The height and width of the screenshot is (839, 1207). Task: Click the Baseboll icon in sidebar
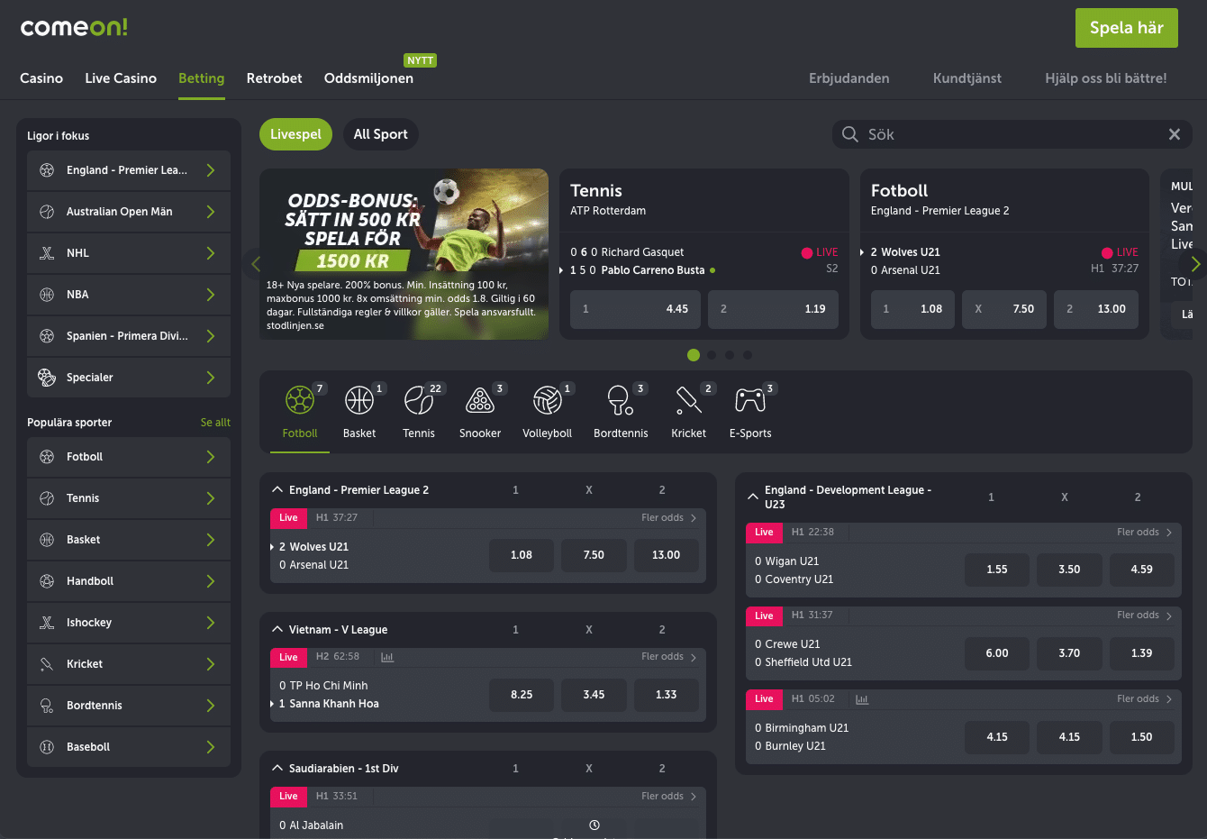[47, 747]
